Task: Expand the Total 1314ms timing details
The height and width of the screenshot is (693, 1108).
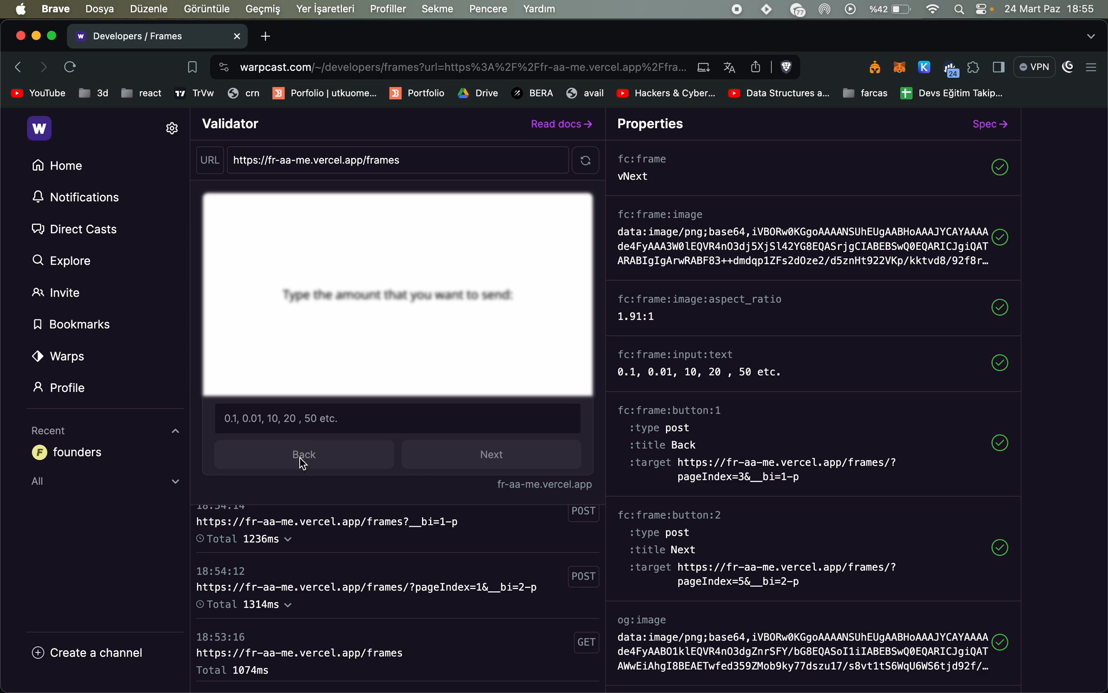Action: coord(288,605)
